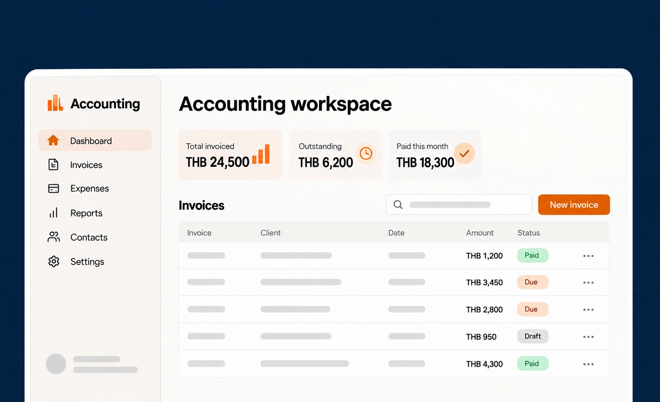Open Invoices label in sidebar navigation
This screenshot has height=402, width=660.
86,165
